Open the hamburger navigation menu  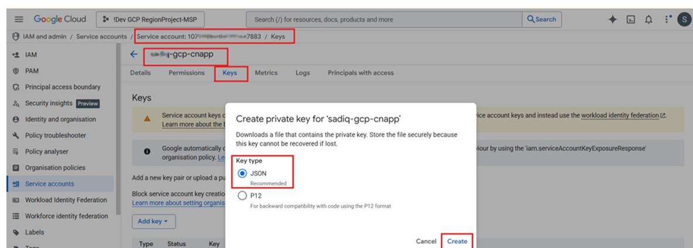(x=19, y=19)
